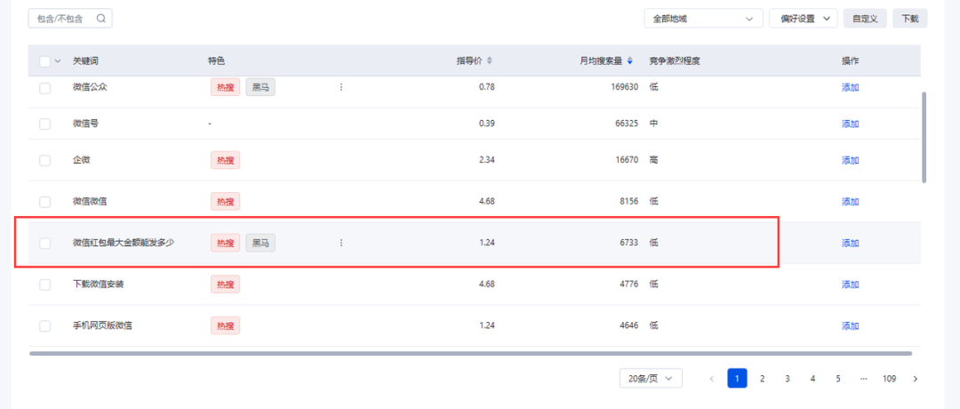960x409 pixels.
Task: Check the 企微 row checkbox
Action: click(x=44, y=160)
